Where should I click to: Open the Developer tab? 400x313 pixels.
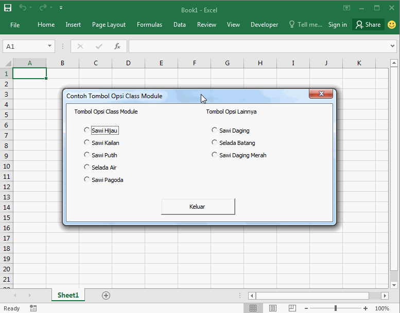click(x=264, y=25)
